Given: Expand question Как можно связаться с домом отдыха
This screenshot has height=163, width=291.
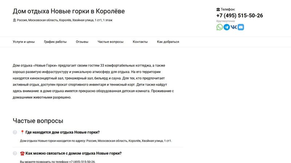Looking at the screenshot, I should tap(73, 153).
